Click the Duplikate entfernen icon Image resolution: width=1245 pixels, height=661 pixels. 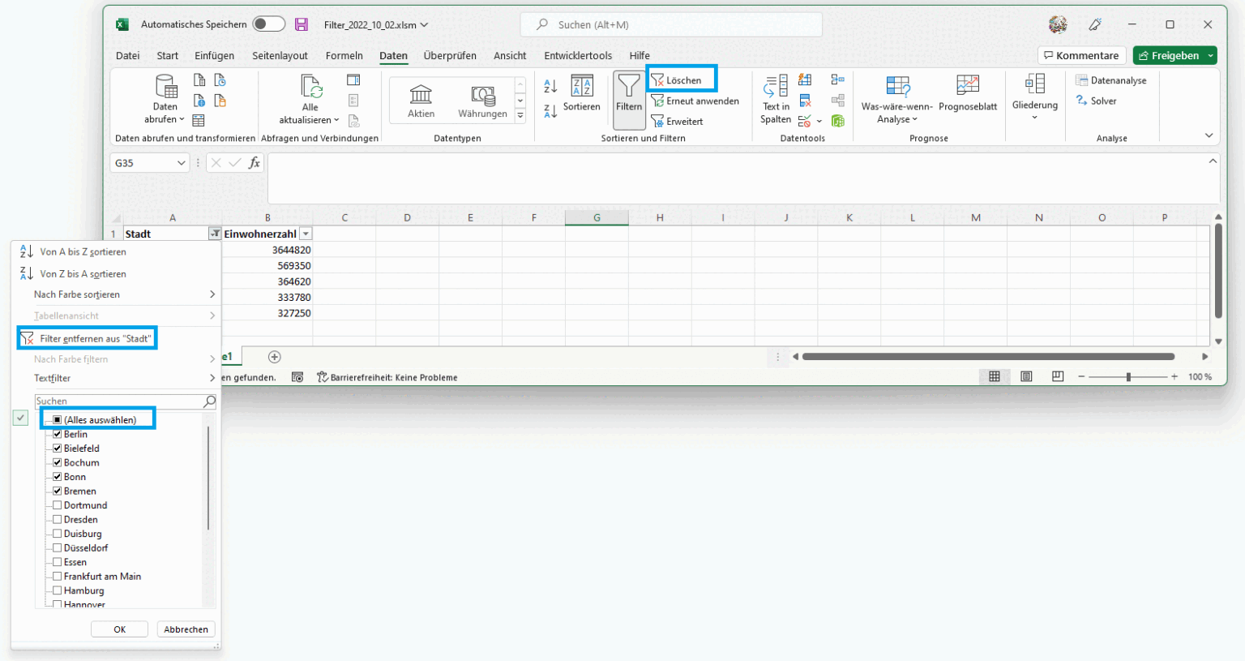click(x=805, y=101)
